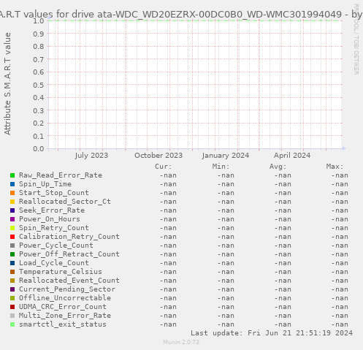Select the Power_On_Hours legend label
Viewport: 363px width, 350px height.
point(50,219)
